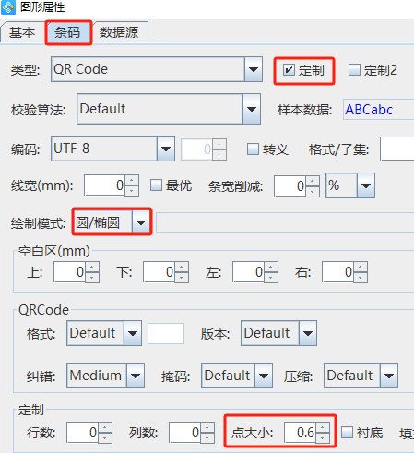Open the 类型 QR Code dropdown
Image resolution: width=414 pixels, height=453 pixels.
(254, 69)
